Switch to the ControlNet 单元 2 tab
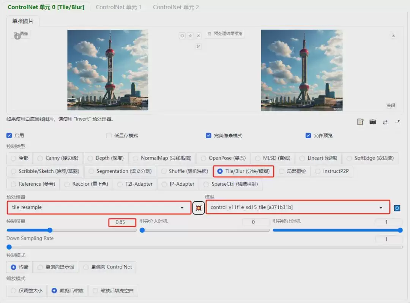 click(176, 7)
